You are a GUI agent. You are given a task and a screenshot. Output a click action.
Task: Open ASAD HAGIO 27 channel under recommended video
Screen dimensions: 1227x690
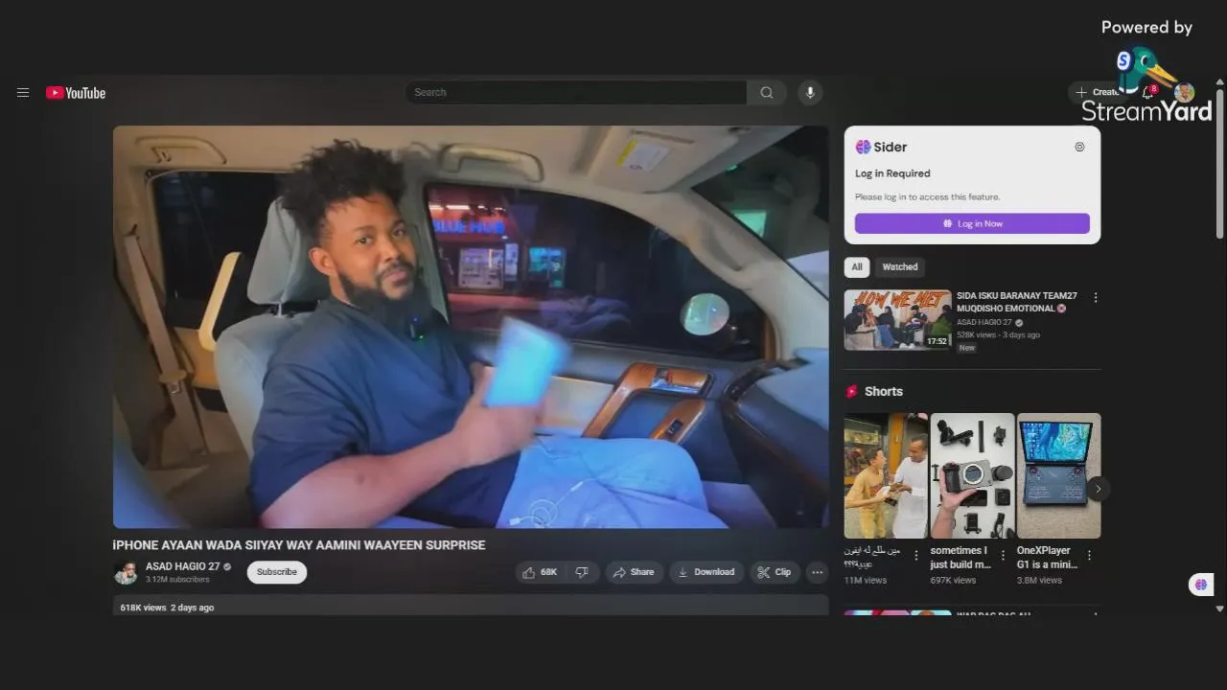tap(984, 323)
